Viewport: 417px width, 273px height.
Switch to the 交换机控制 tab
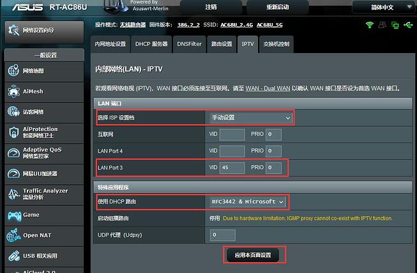(275, 44)
